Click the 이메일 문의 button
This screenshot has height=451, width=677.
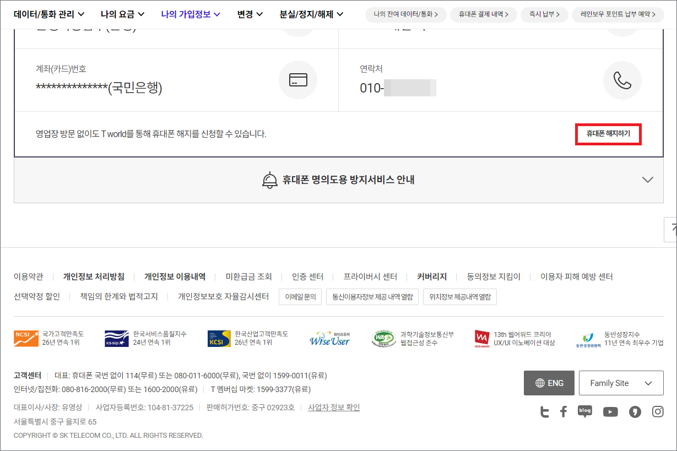pos(300,297)
